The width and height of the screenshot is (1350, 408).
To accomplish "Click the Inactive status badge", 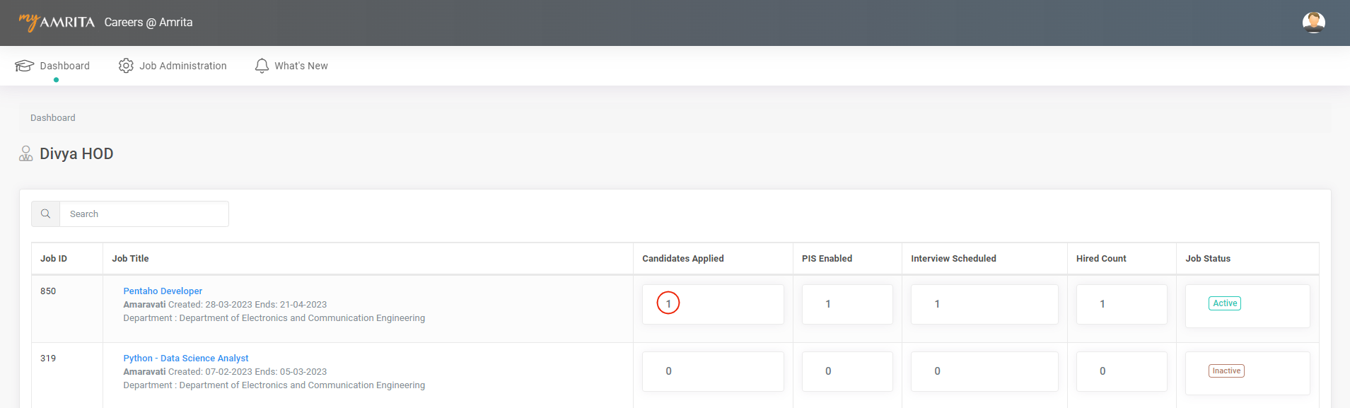I will 1226,371.
